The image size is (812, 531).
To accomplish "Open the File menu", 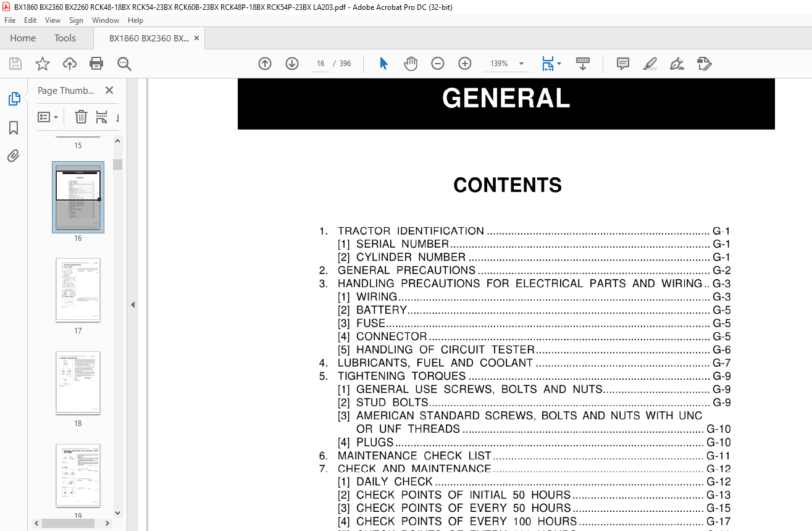I will point(10,20).
